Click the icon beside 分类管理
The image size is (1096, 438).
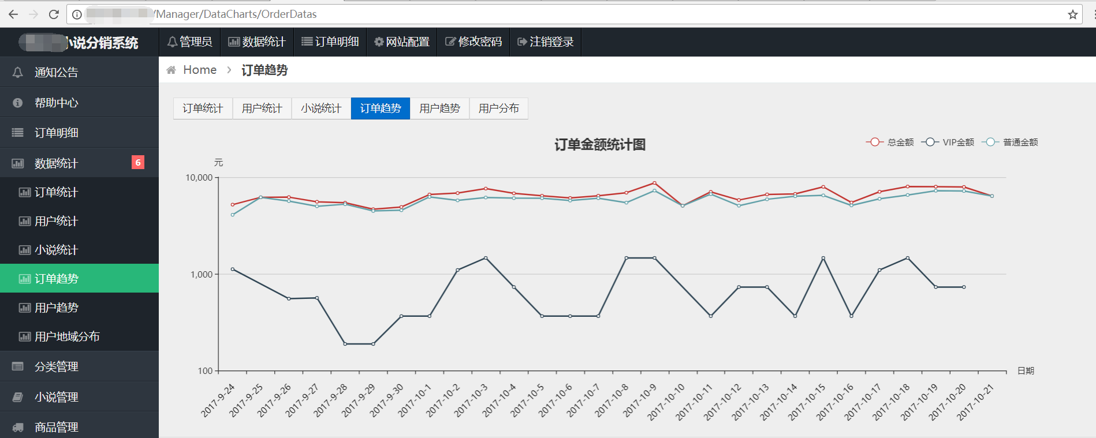[18, 366]
